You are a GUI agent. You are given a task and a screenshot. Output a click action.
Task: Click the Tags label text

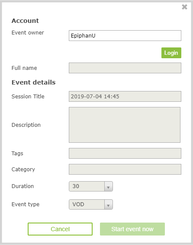click(17, 154)
